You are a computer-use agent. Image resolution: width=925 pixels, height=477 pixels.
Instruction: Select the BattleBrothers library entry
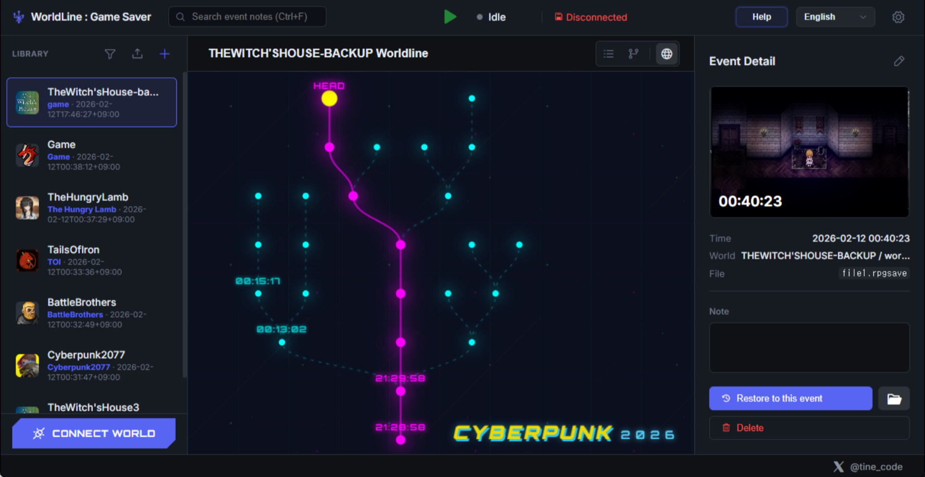[x=92, y=313]
